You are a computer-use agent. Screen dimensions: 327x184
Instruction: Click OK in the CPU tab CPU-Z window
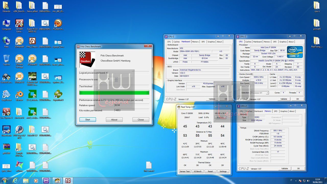click(298, 99)
